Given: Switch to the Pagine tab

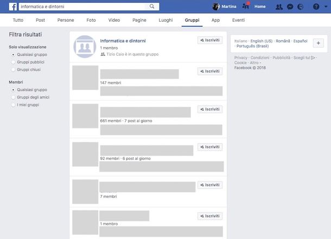Looking at the screenshot, I should [139, 20].
